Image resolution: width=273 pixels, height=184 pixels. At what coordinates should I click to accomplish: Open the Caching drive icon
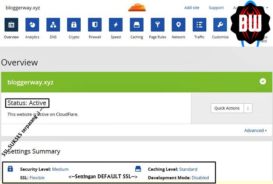[136, 25]
